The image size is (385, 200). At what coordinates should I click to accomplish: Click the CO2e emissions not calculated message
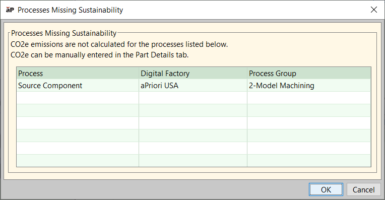(119, 44)
